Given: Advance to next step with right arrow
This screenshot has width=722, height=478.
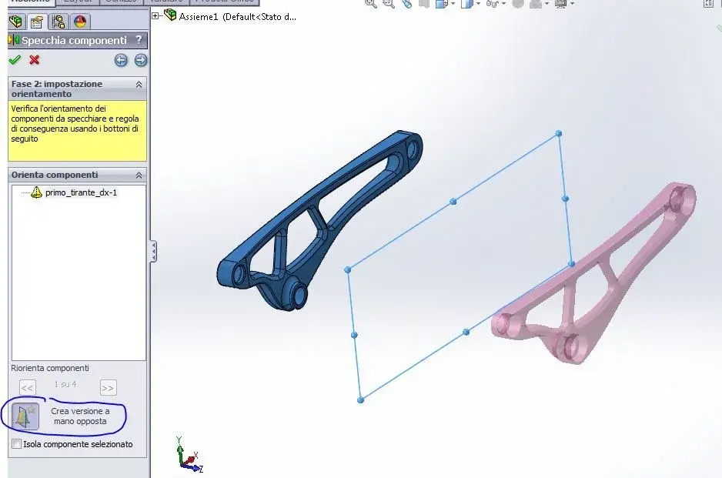Looking at the screenshot, I should pos(141,60).
